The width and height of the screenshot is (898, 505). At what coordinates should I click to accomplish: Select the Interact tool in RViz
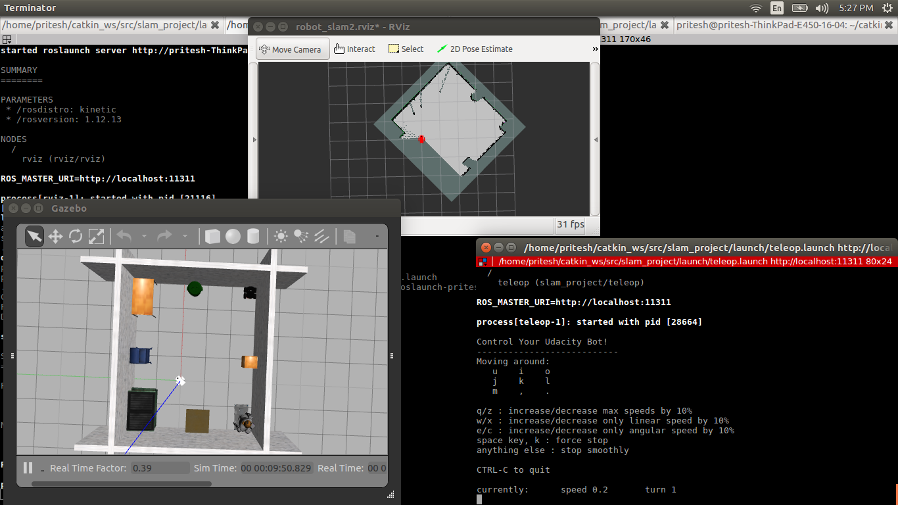coord(354,49)
